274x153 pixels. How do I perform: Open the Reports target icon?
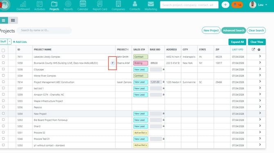[x=68, y=4]
